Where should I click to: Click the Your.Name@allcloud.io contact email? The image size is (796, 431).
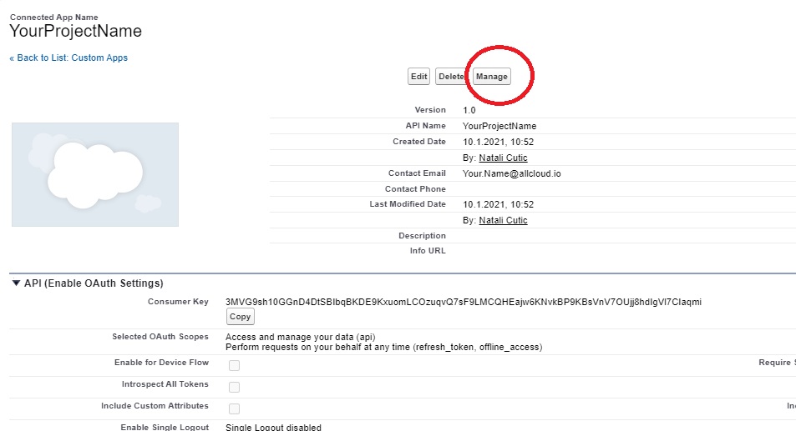512,173
